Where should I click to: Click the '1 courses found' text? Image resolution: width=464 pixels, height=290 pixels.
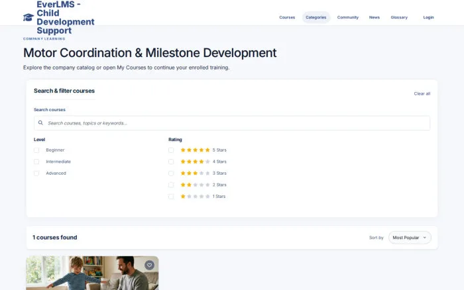pyautogui.click(x=55, y=238)
